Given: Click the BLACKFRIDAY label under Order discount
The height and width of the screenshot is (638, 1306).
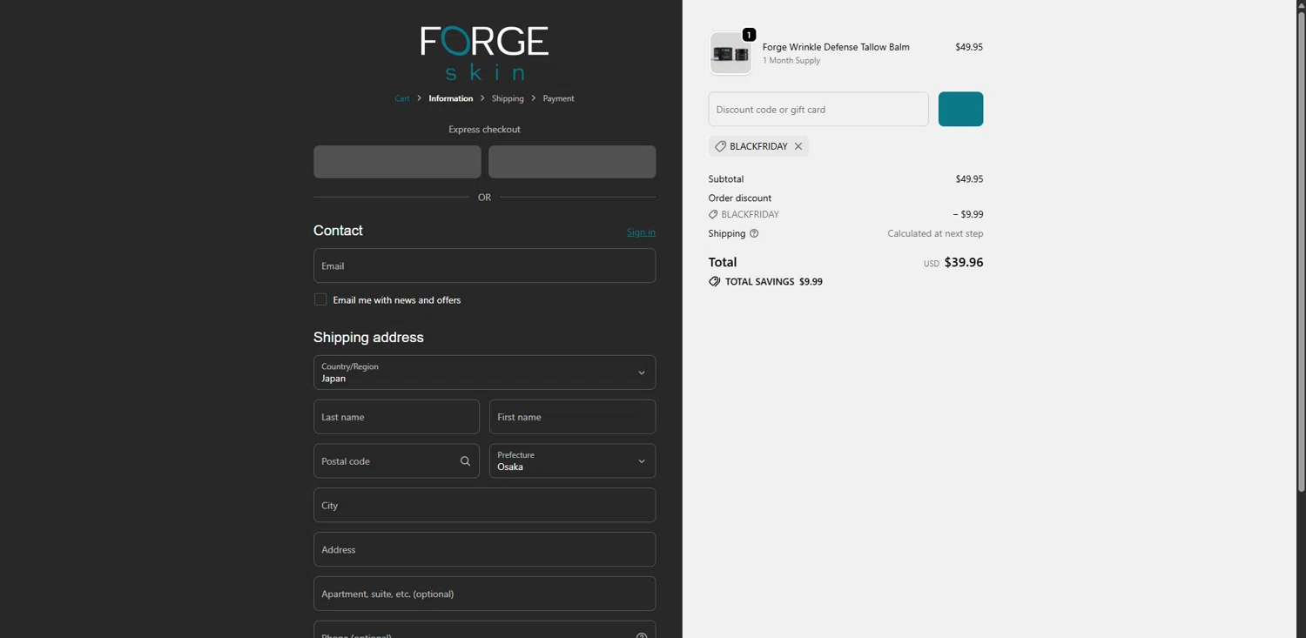Looking at the screenshot, I should tap(750, 214).
